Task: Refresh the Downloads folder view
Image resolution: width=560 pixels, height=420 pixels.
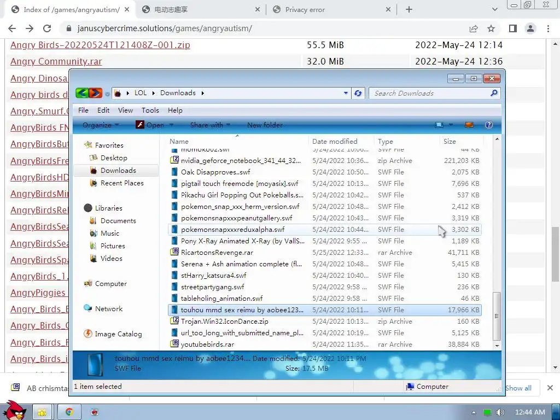Action: point(358,93)
